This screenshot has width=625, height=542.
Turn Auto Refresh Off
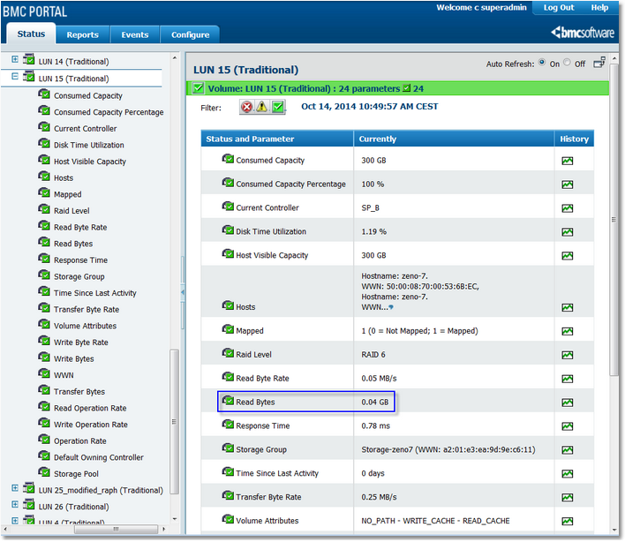[567, 63]
